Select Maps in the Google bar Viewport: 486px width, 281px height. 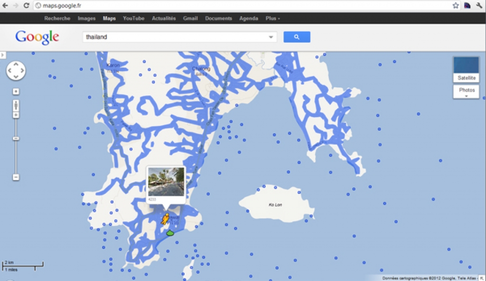point(109,18)
